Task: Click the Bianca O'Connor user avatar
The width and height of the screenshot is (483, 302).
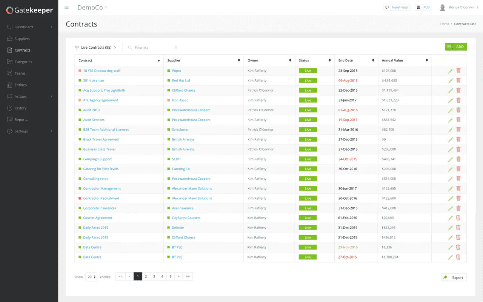Action: [x=443, y=7]
